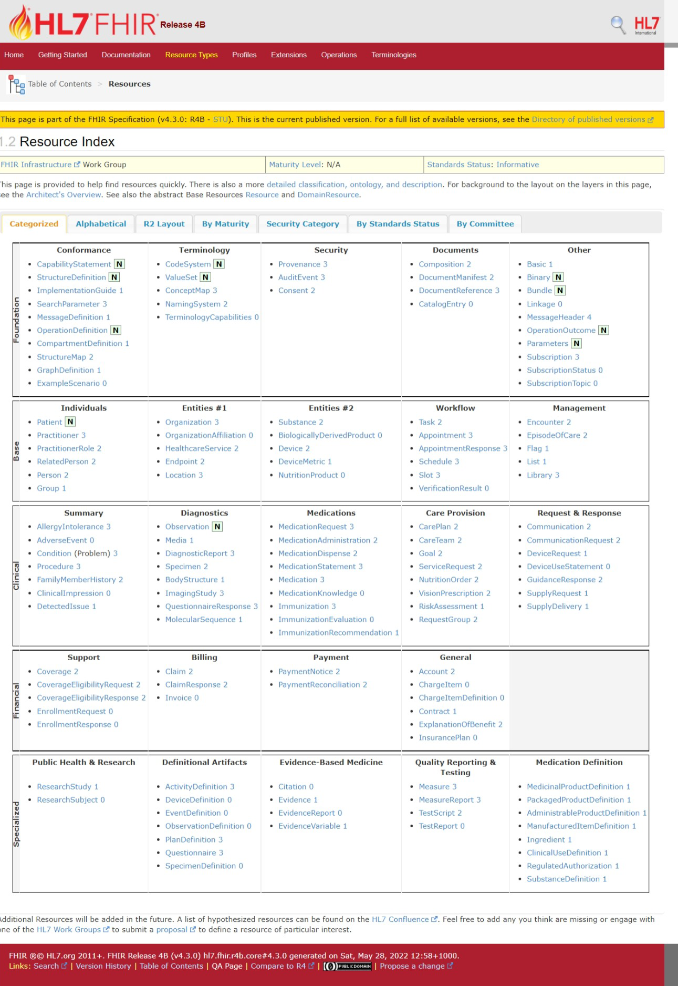Click the N badge beside ValueSet
This screenshot has width=678, height=986.
pyautogui.click(x=206, y=278)
